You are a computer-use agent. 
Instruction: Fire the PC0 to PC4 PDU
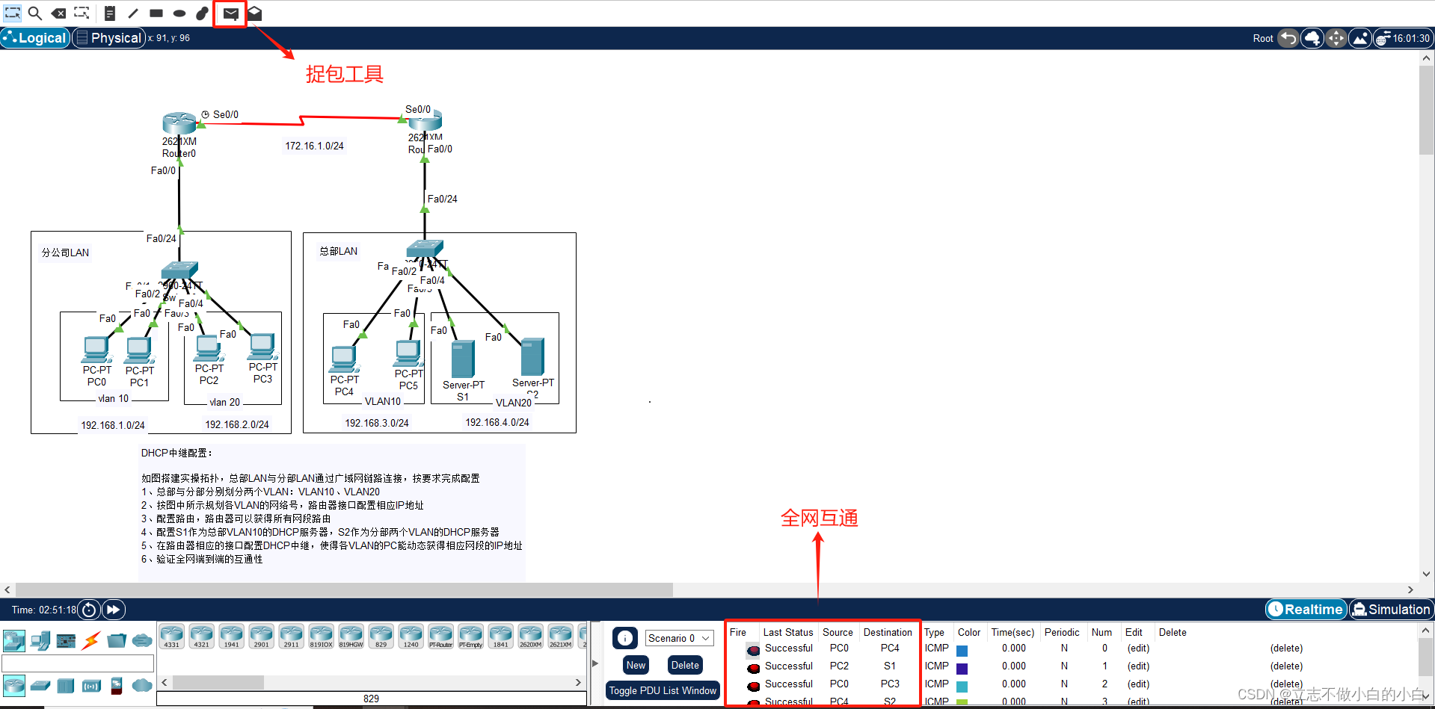click(753, 650)
